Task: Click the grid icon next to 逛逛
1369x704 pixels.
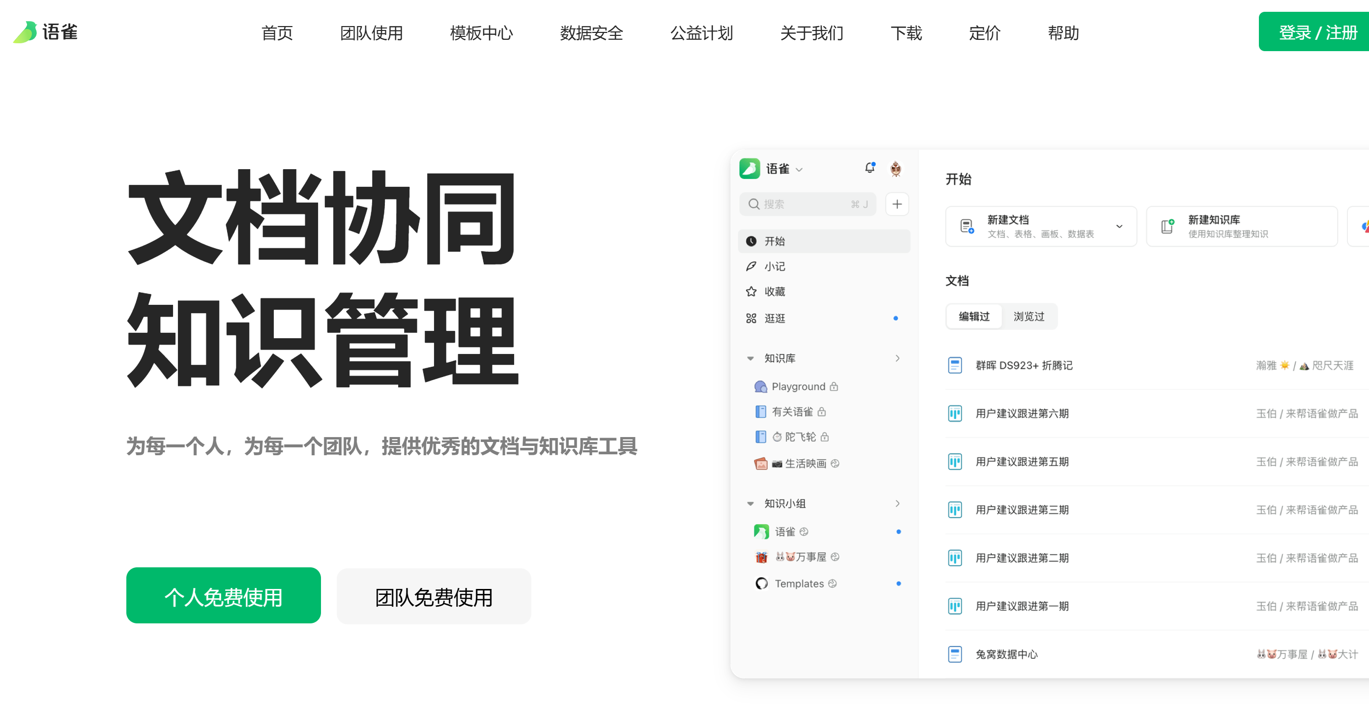Action: pyautogui.click(x=751, y=318)
